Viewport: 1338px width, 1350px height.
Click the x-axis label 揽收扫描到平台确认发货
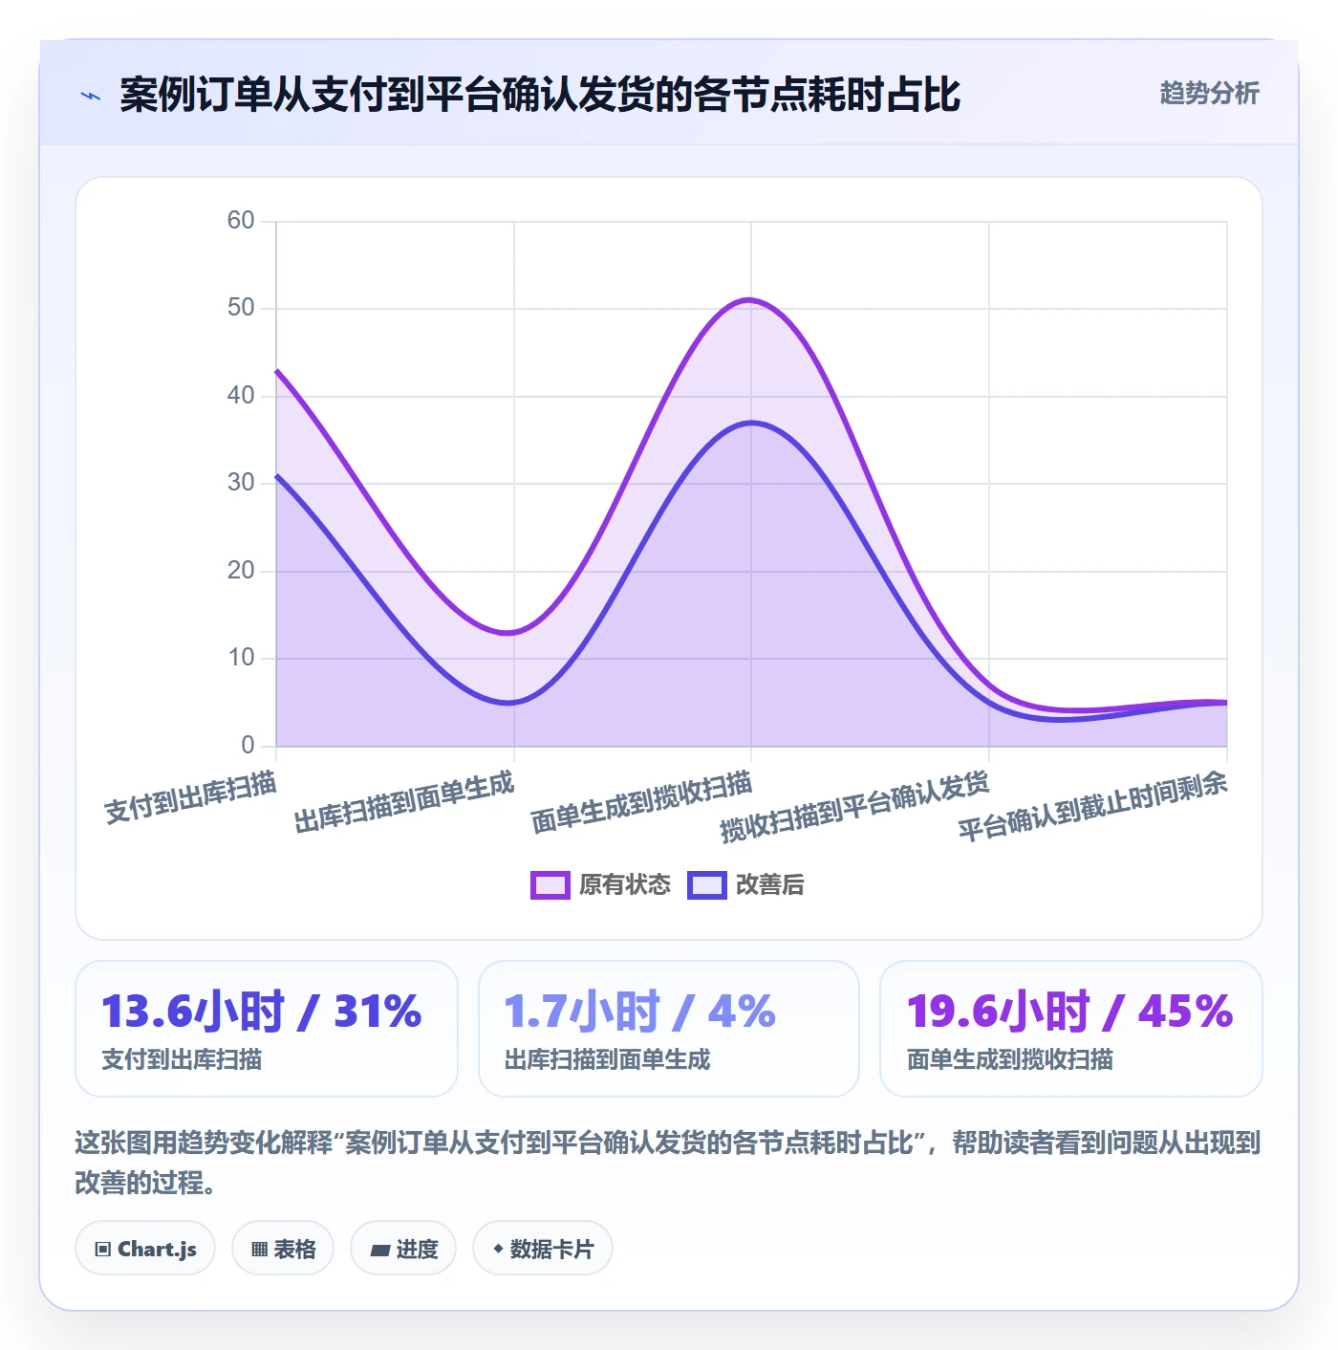[854, 807]
